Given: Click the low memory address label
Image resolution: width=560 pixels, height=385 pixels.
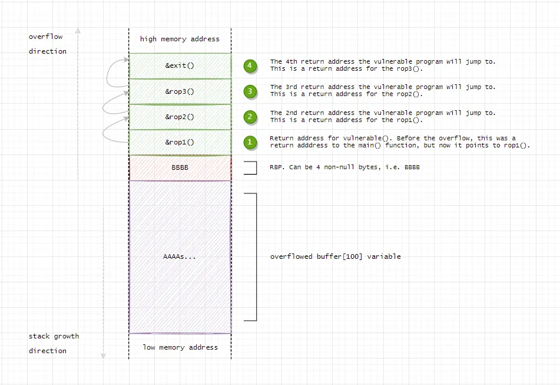Looking at the screenshot, I should (x=180, y=347).
